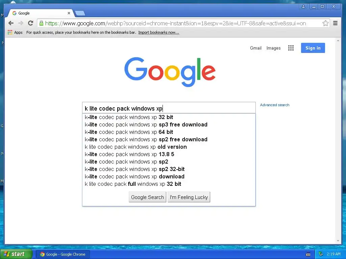Click the I'm Feeling Lucky button
Screen dimensions: 346x259
[189, 197]
